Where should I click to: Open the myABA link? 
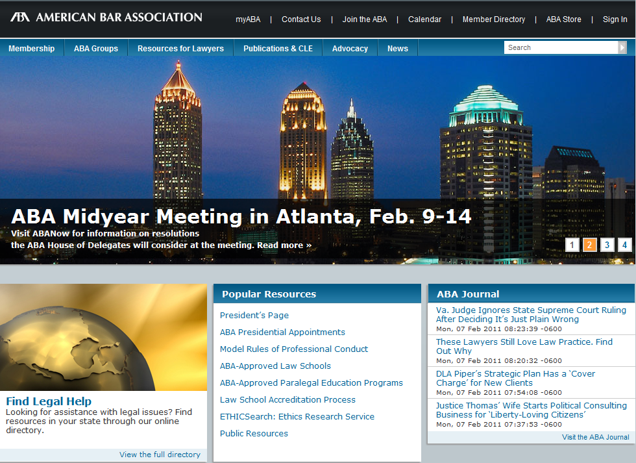[x=248, y=19]
